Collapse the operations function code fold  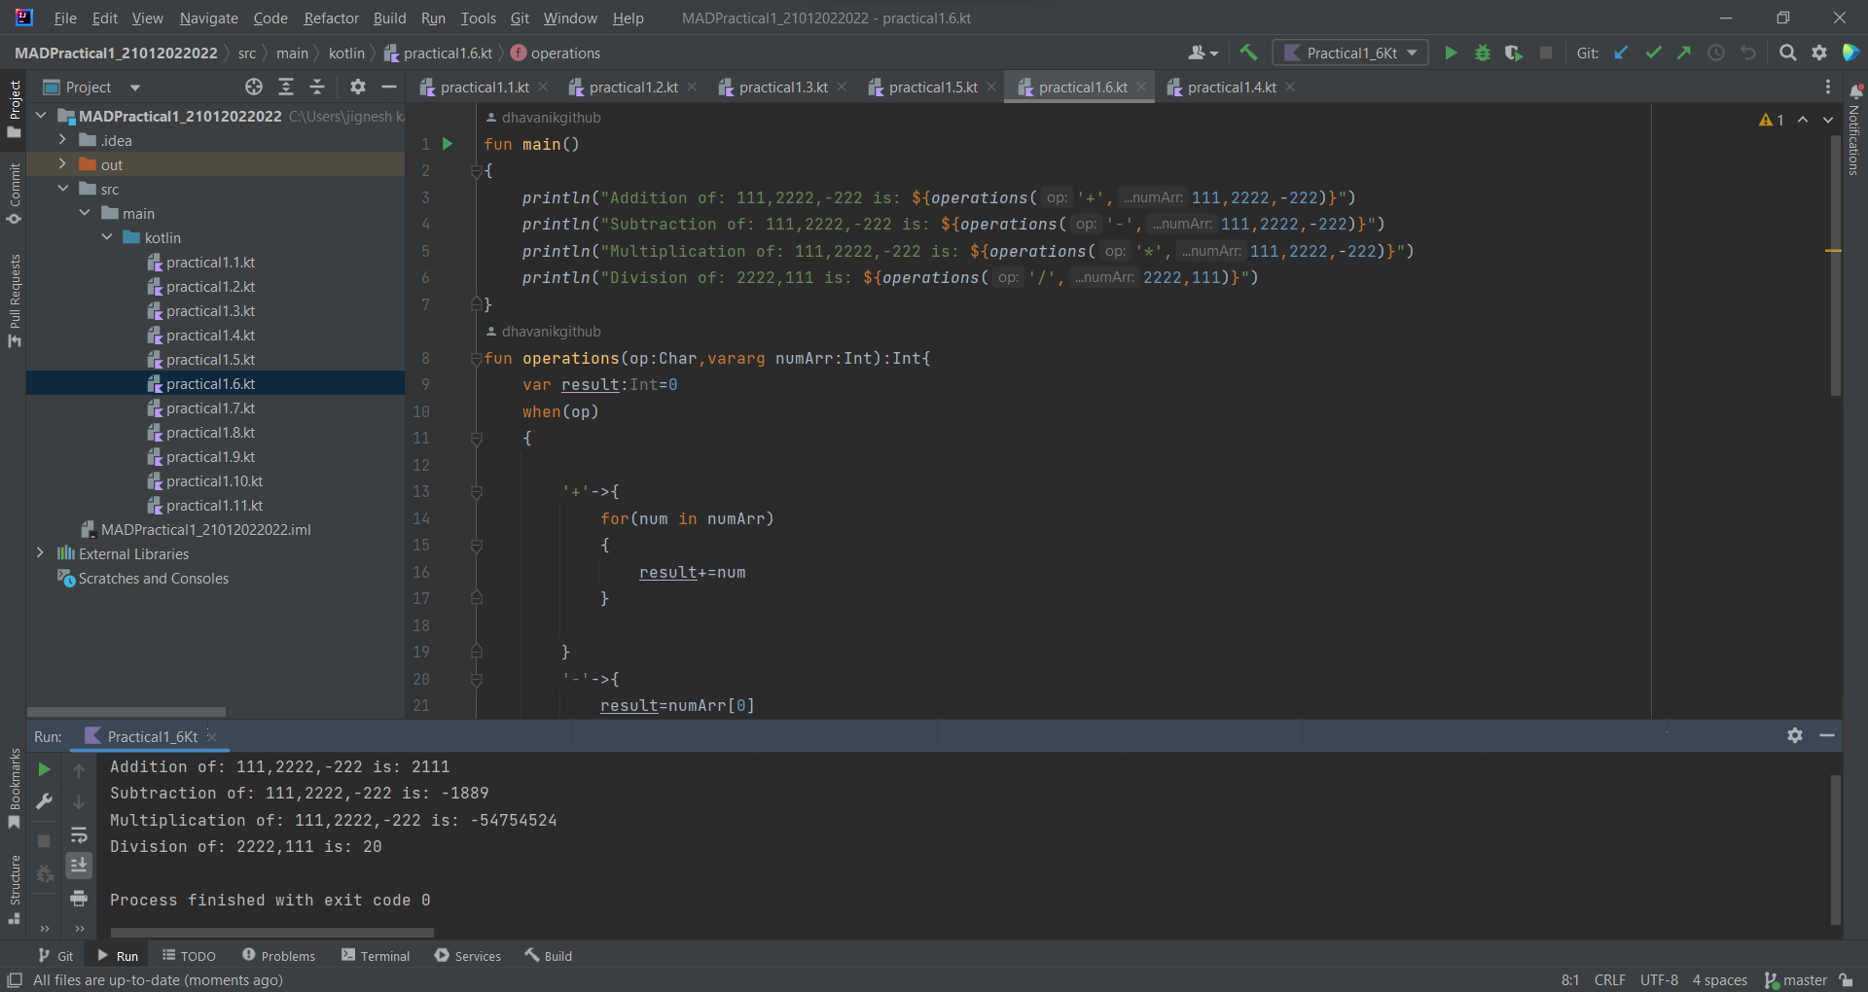point(476,358)
